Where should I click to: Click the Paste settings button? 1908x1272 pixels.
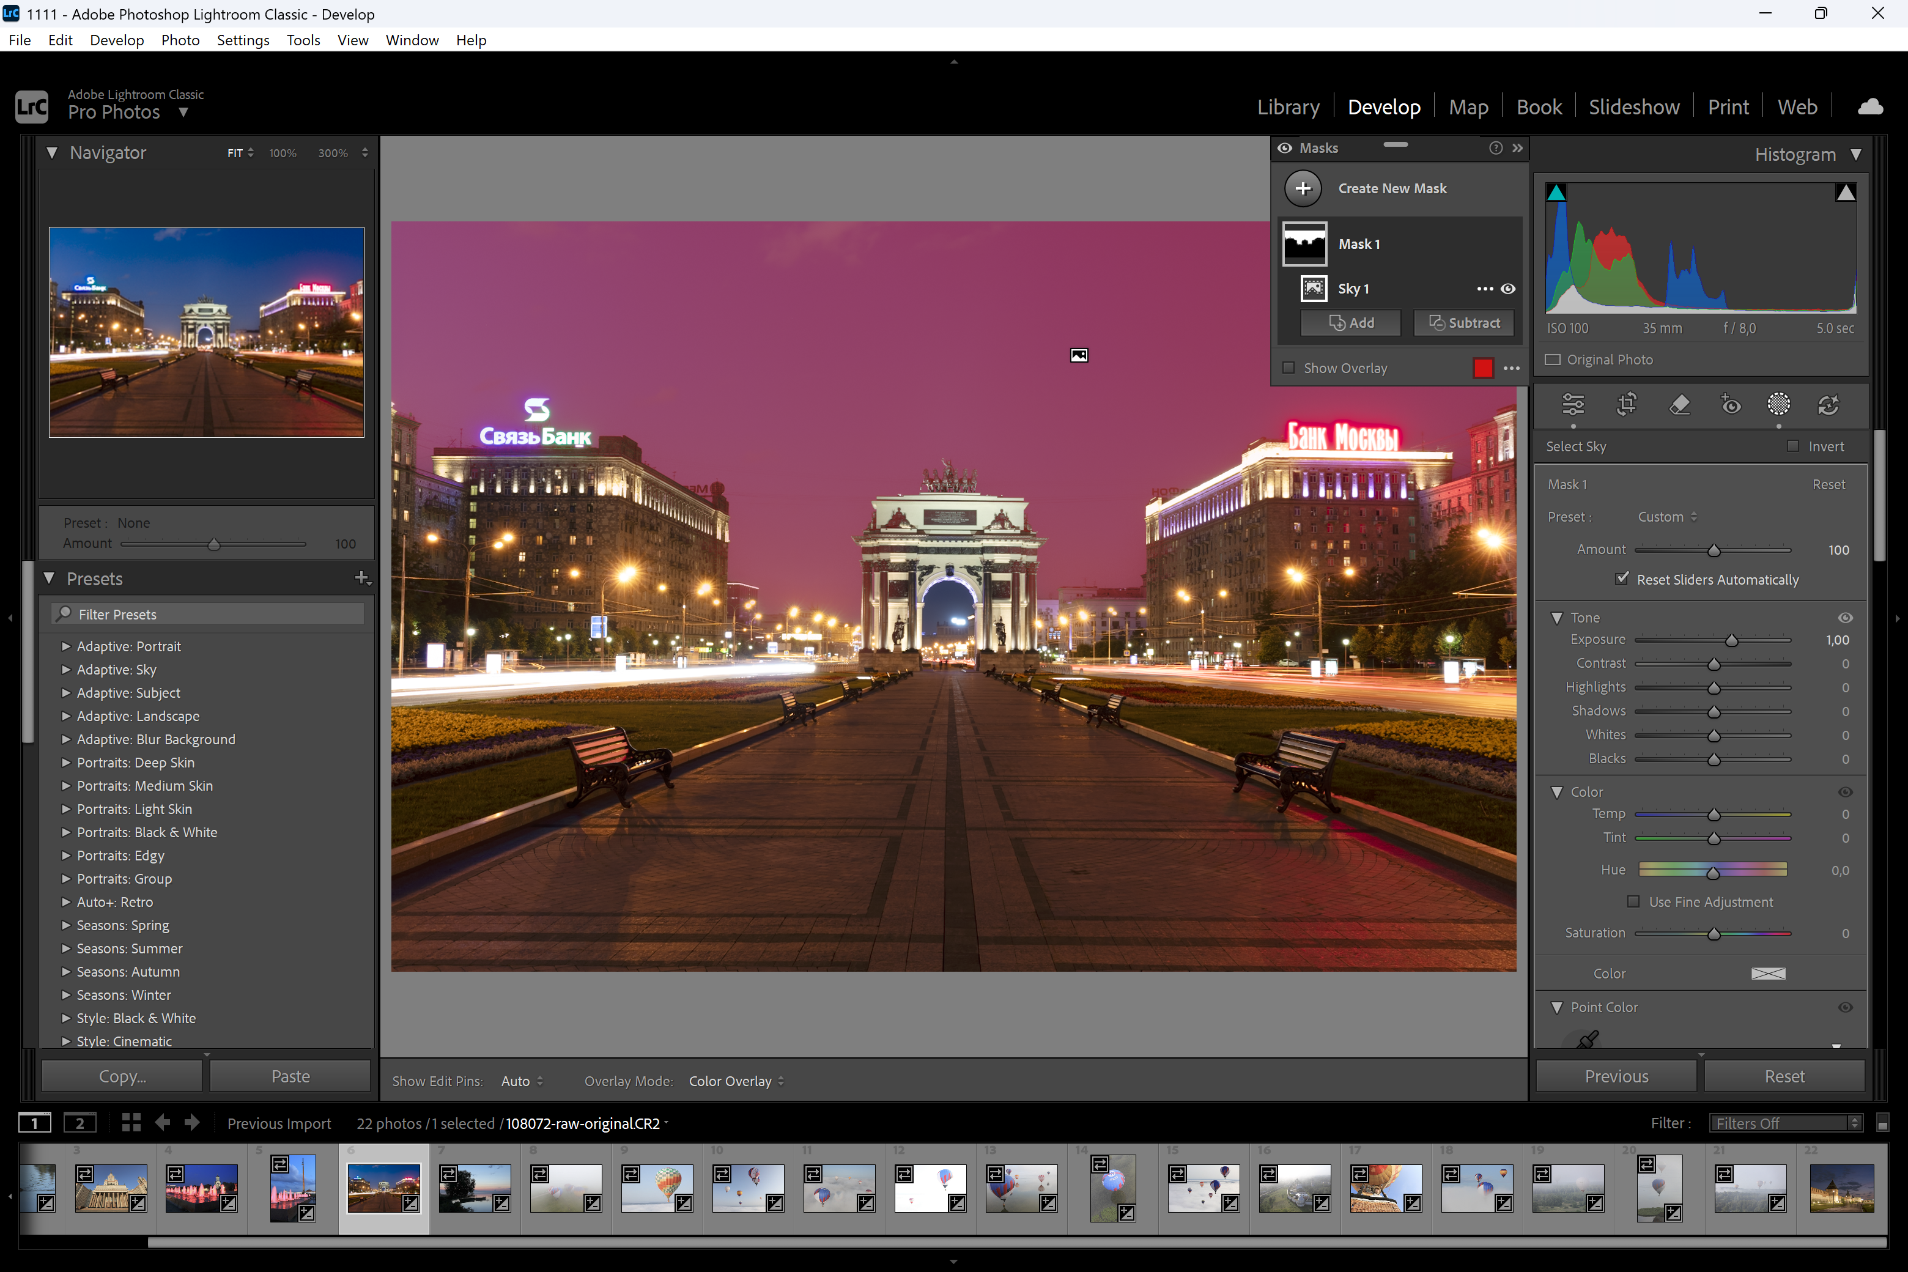pos(290,1076)
